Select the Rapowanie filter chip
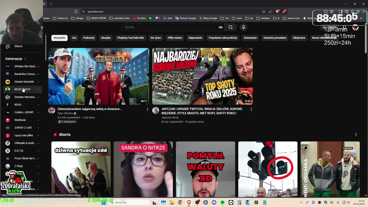This screenshot has height=207, width=368. tap(195, 38)
